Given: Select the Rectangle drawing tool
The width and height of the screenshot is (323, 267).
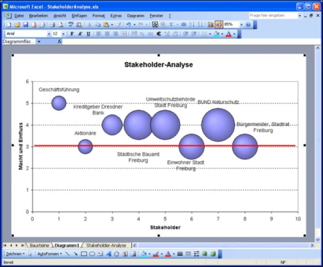Looking at the screenshot, I should (x=84, y=254).
